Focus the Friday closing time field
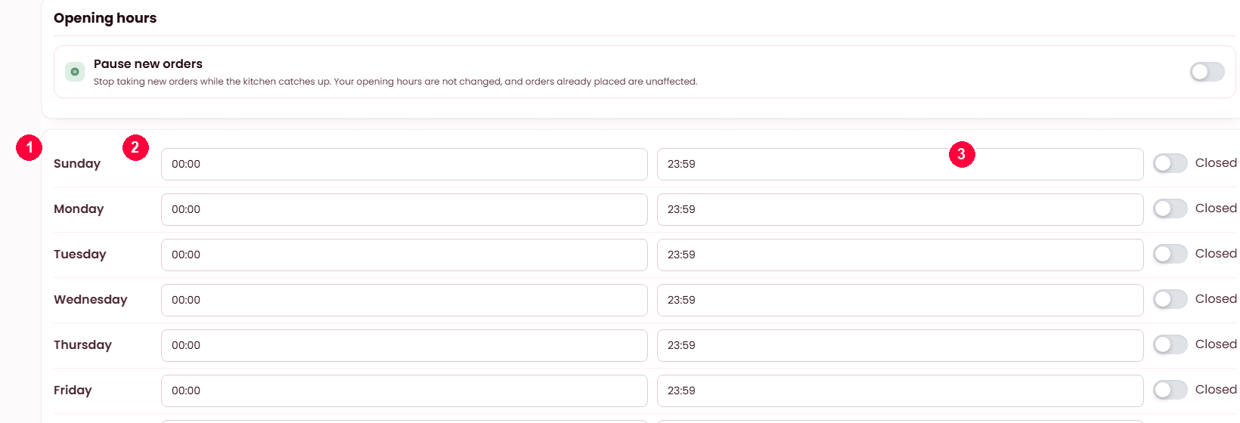1240x423 pixels. [900, 391]
